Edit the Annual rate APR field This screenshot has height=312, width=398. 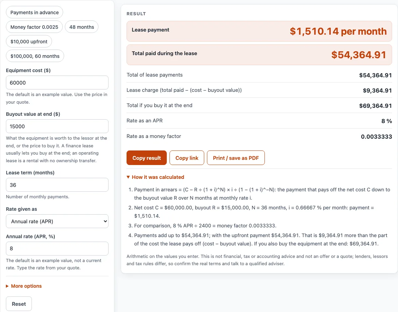(57, 249)
